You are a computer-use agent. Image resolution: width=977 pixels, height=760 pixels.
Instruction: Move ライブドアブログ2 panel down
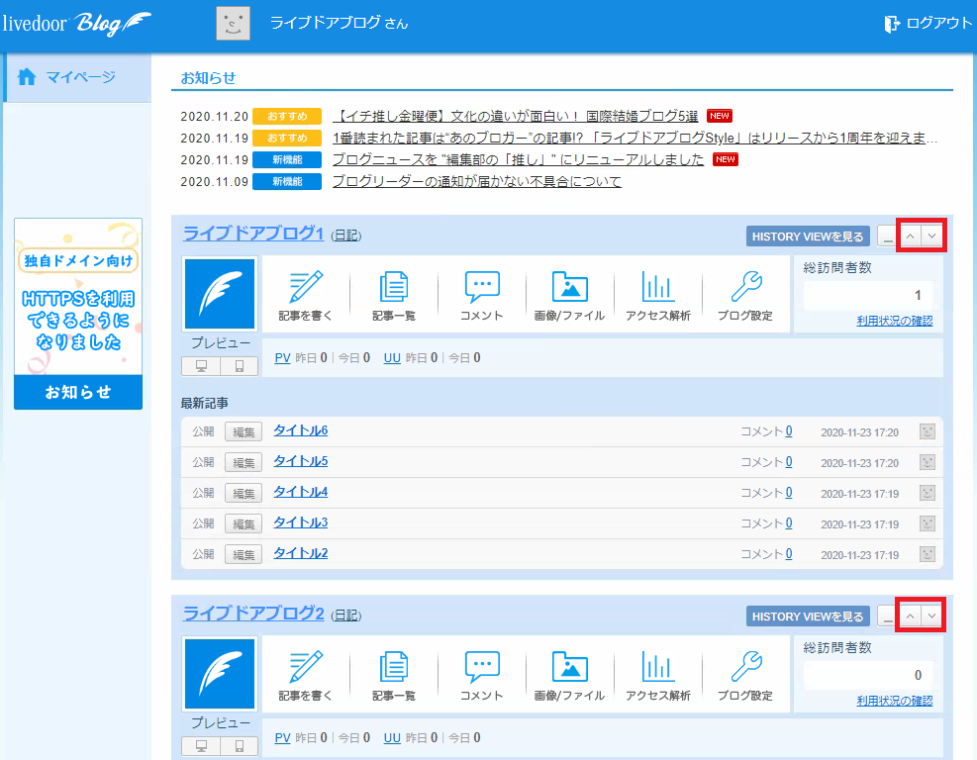[x=931, y=617]
